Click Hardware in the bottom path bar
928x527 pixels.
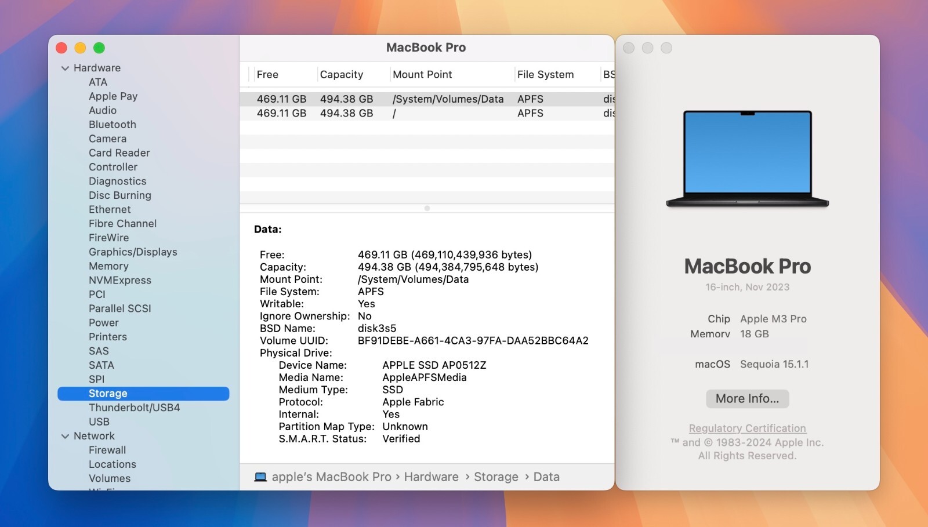pos(431,477)
